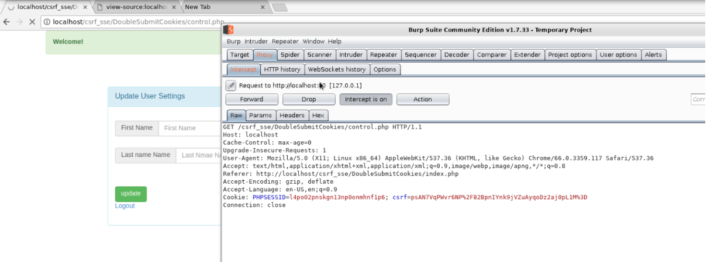707x262 pixels.
Task: Open the HTTP history sub-tab
Action: [282, 69]
